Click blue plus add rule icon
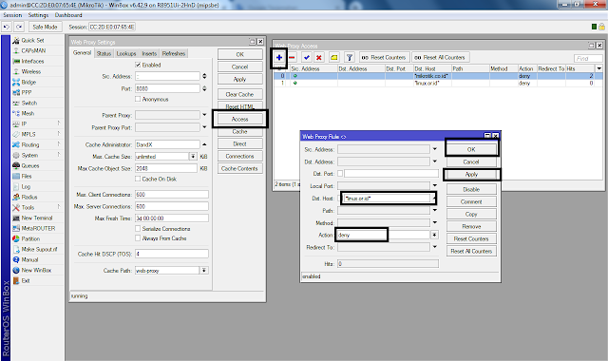The image size is (608, 361). coord(279,57)
